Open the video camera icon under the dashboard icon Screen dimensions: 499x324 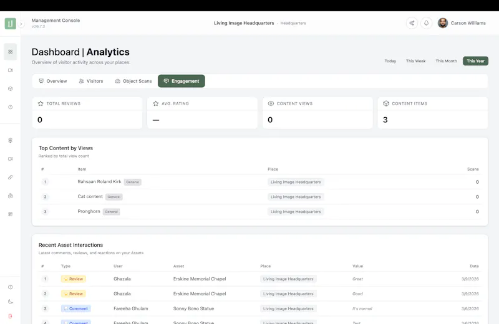coord(10,70)
